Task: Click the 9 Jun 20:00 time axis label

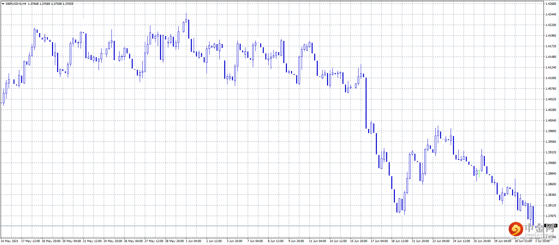Action: [x=296, y=241]
